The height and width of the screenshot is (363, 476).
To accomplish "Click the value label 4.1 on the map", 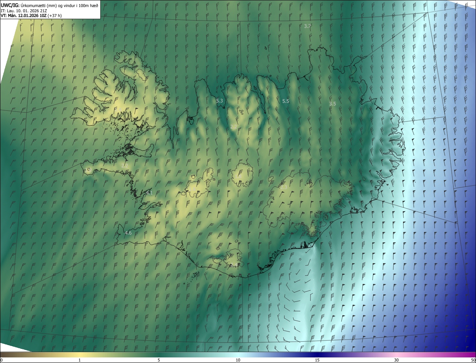I will [149, 193].
